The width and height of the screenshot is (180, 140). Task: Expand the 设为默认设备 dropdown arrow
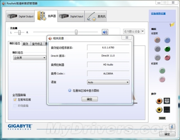143,31
